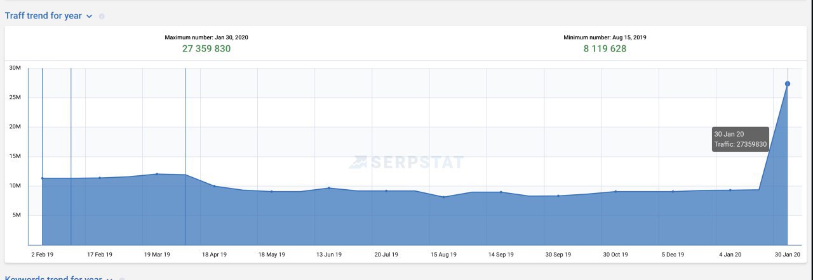The height and width of the screenshot is (280, 813).
Task: Select the 30 Sep 19 data point on chart
Action: pyautogui.click(x=558, y=196)
